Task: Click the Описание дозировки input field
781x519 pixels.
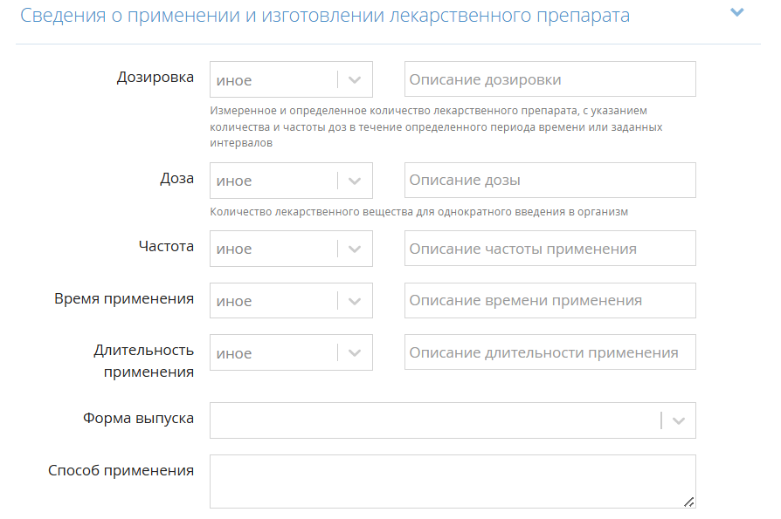Action: 549,79
